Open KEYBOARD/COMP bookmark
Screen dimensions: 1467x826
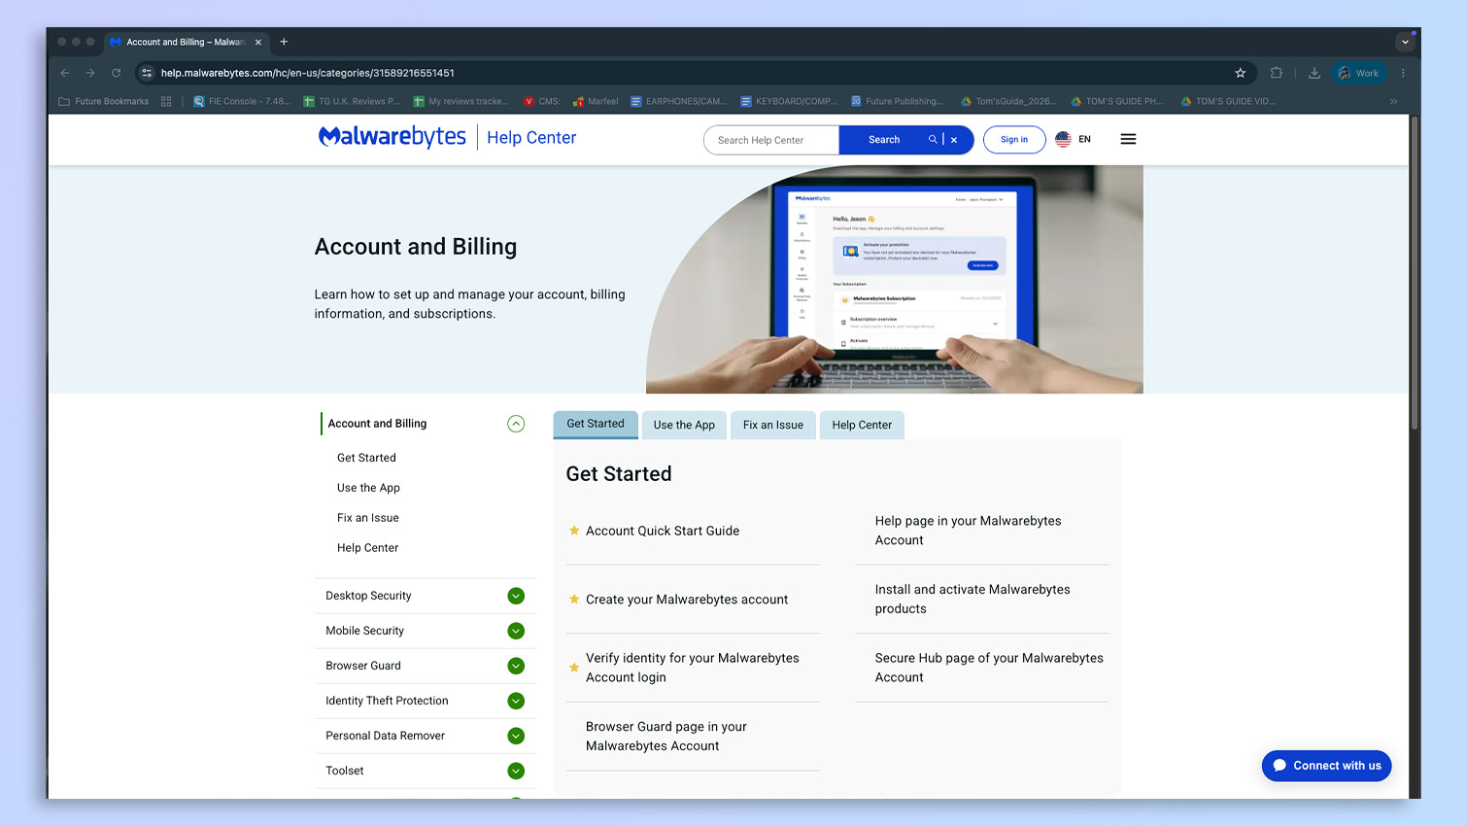point(789,101)
